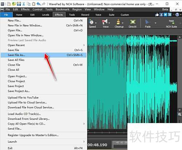Switch to the Custom ribbon tab
This screenshot has height=150, width=182.
click(x=125, y=15)
